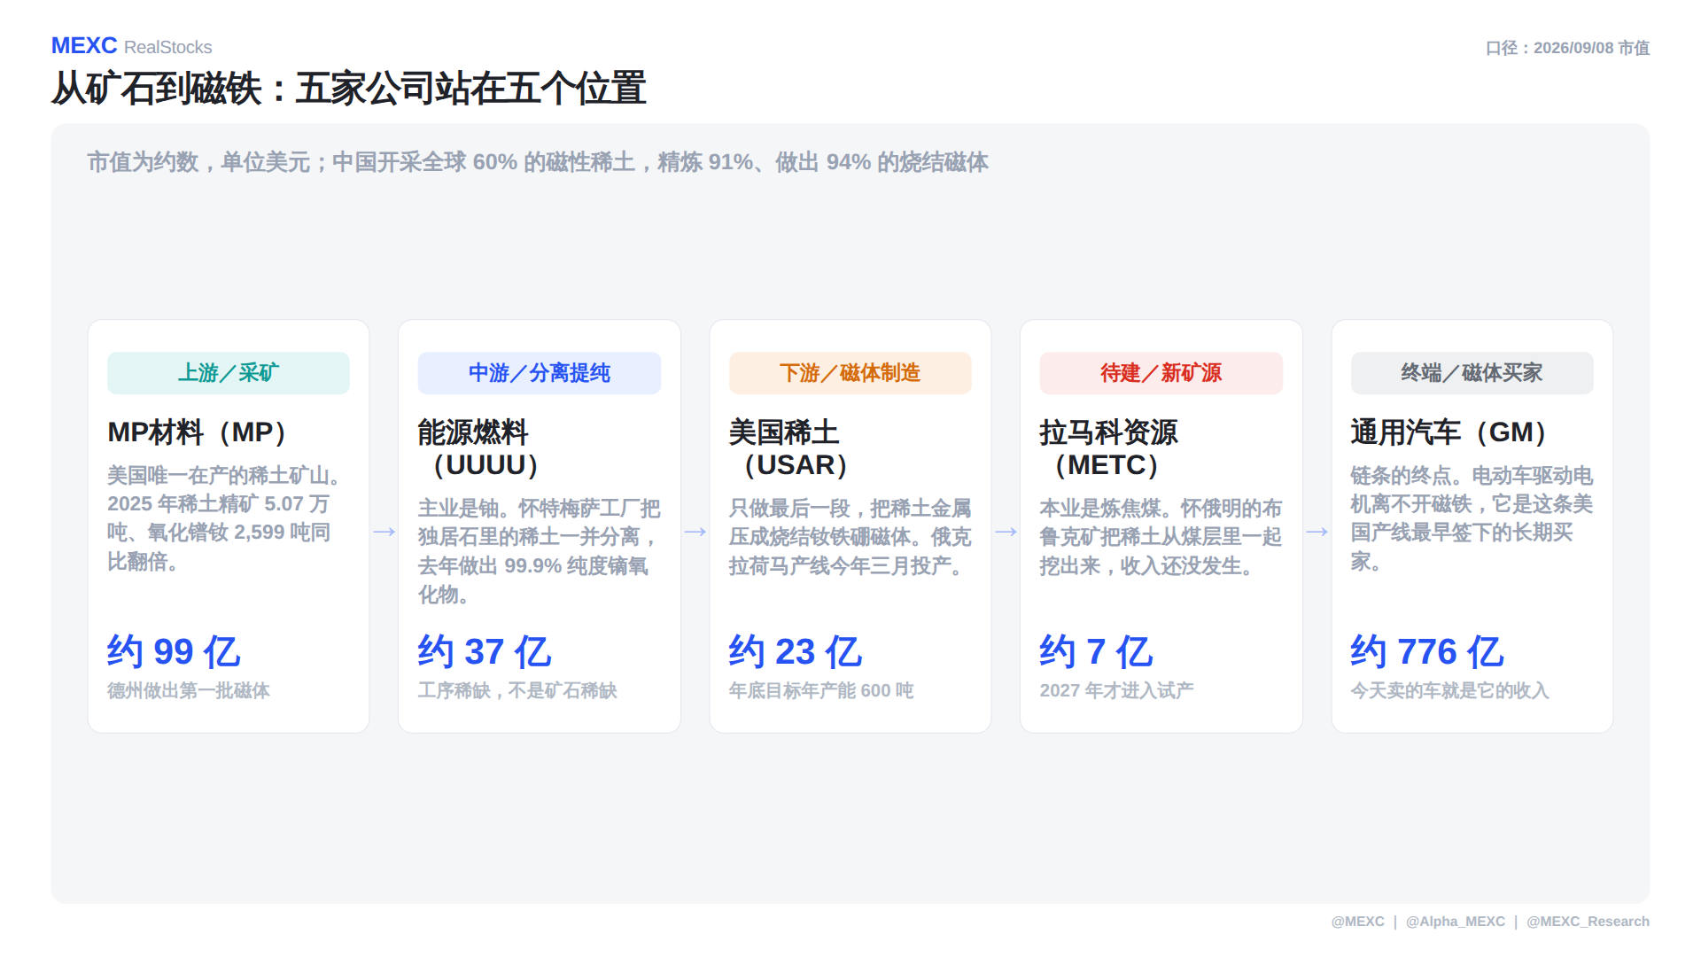
Task: Click the 约 99 亿 market cap figure
Action: 174,652
